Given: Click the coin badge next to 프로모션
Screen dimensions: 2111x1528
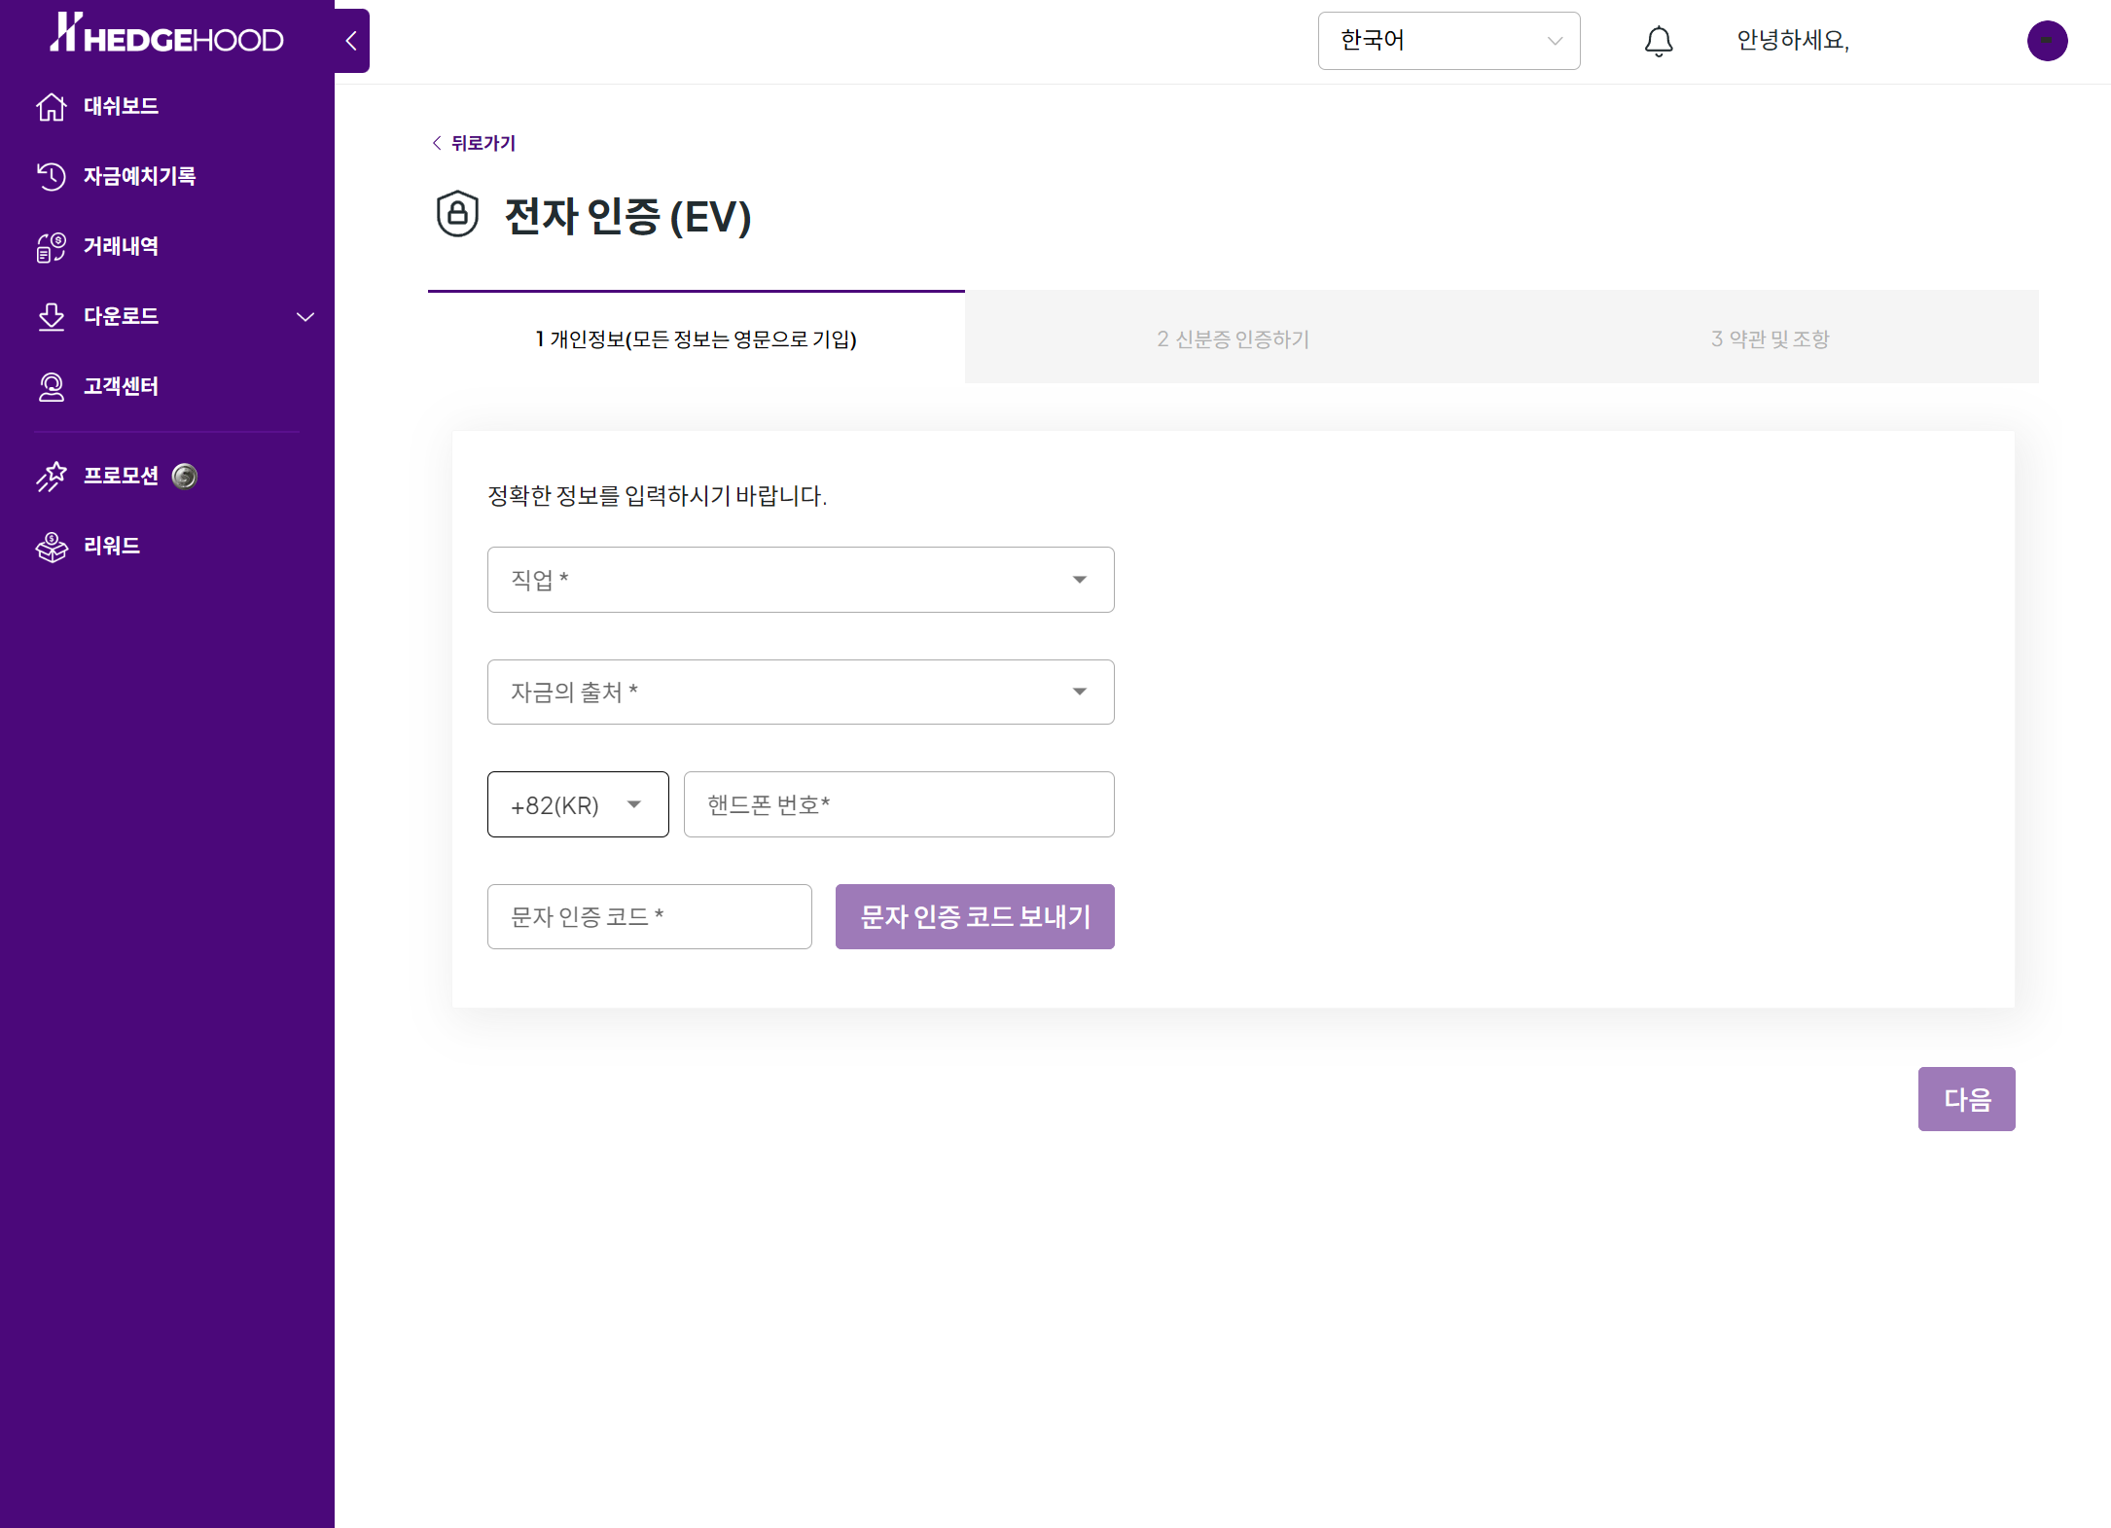Looking at the screenshot, I should pos(184,476).
